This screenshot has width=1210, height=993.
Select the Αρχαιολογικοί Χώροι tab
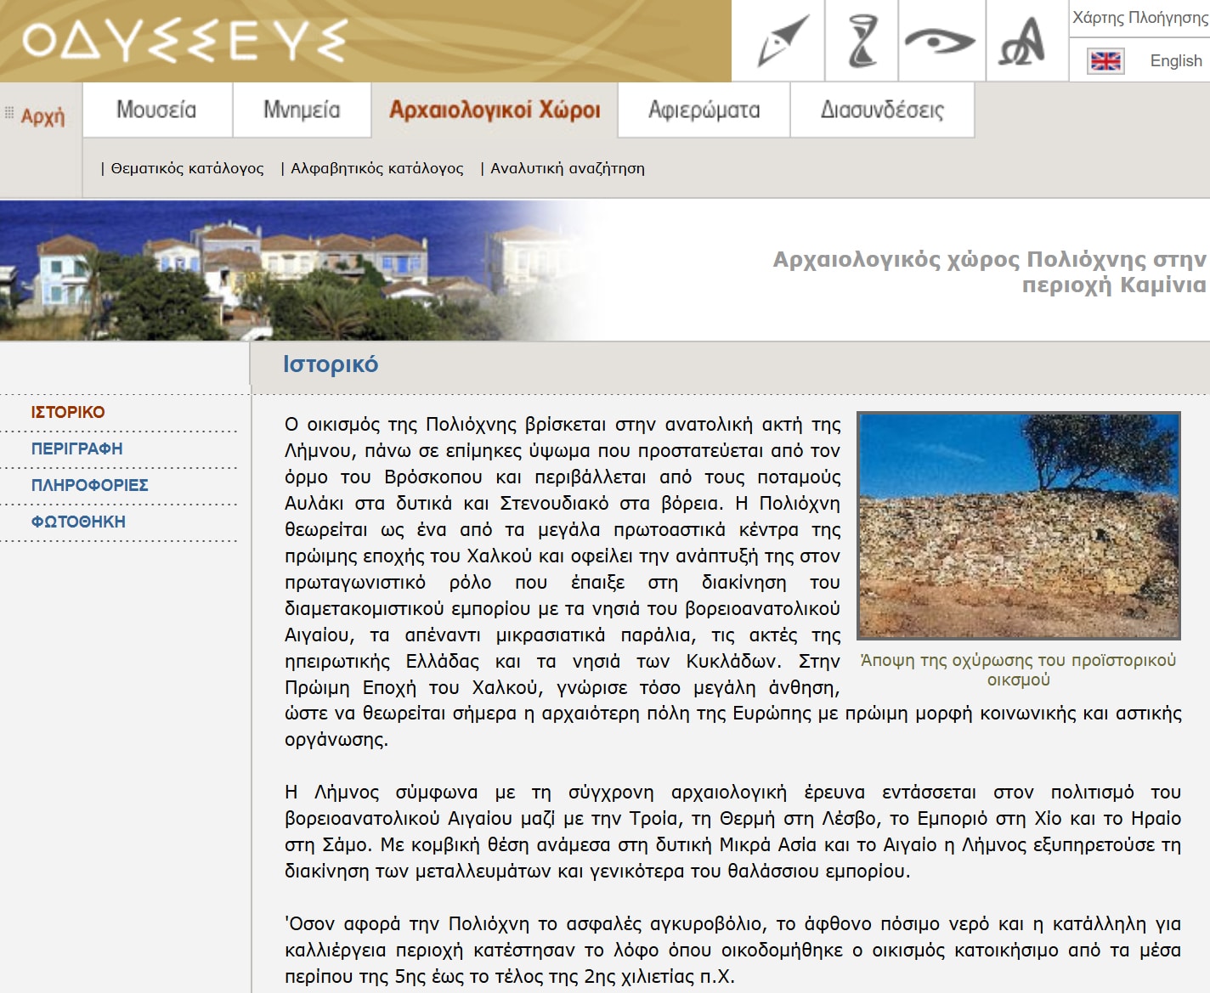(x=495, y=110)
